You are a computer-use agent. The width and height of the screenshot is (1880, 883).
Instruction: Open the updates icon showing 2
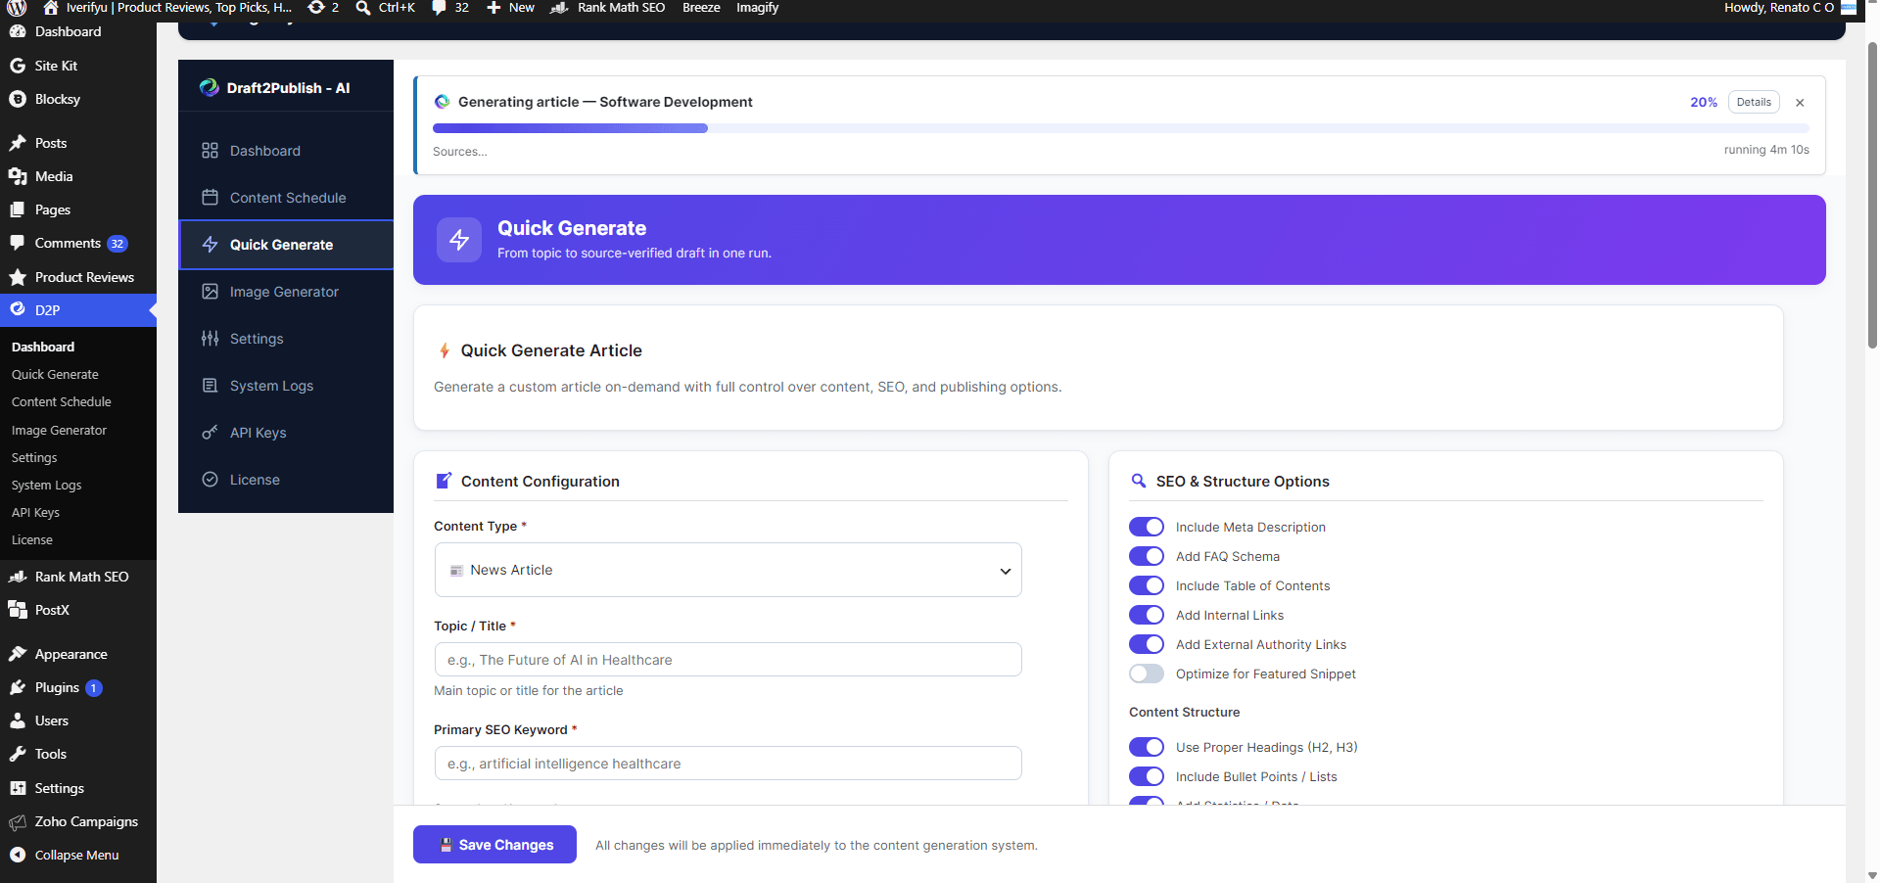316,8
